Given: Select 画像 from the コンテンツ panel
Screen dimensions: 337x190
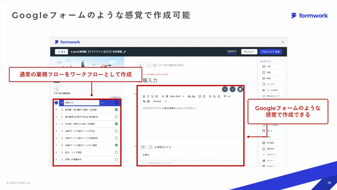Looking at the screenshot, I should click(x=269, y=72).
